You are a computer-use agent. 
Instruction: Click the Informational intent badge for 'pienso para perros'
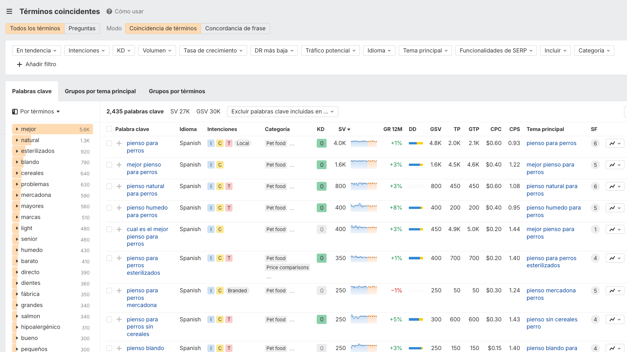click(x=211, y=143)
